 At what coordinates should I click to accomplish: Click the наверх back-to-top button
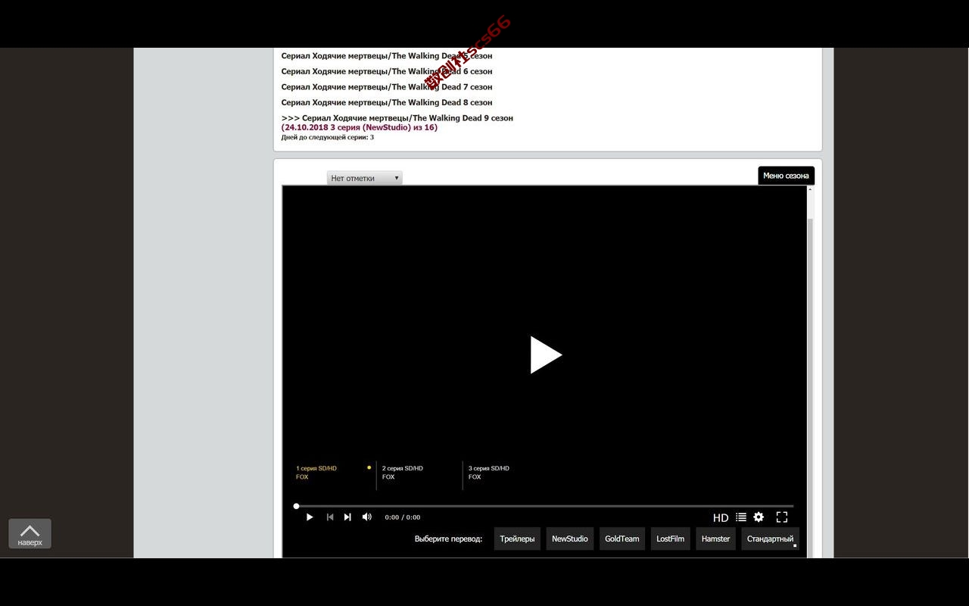[x=30, y=533]
